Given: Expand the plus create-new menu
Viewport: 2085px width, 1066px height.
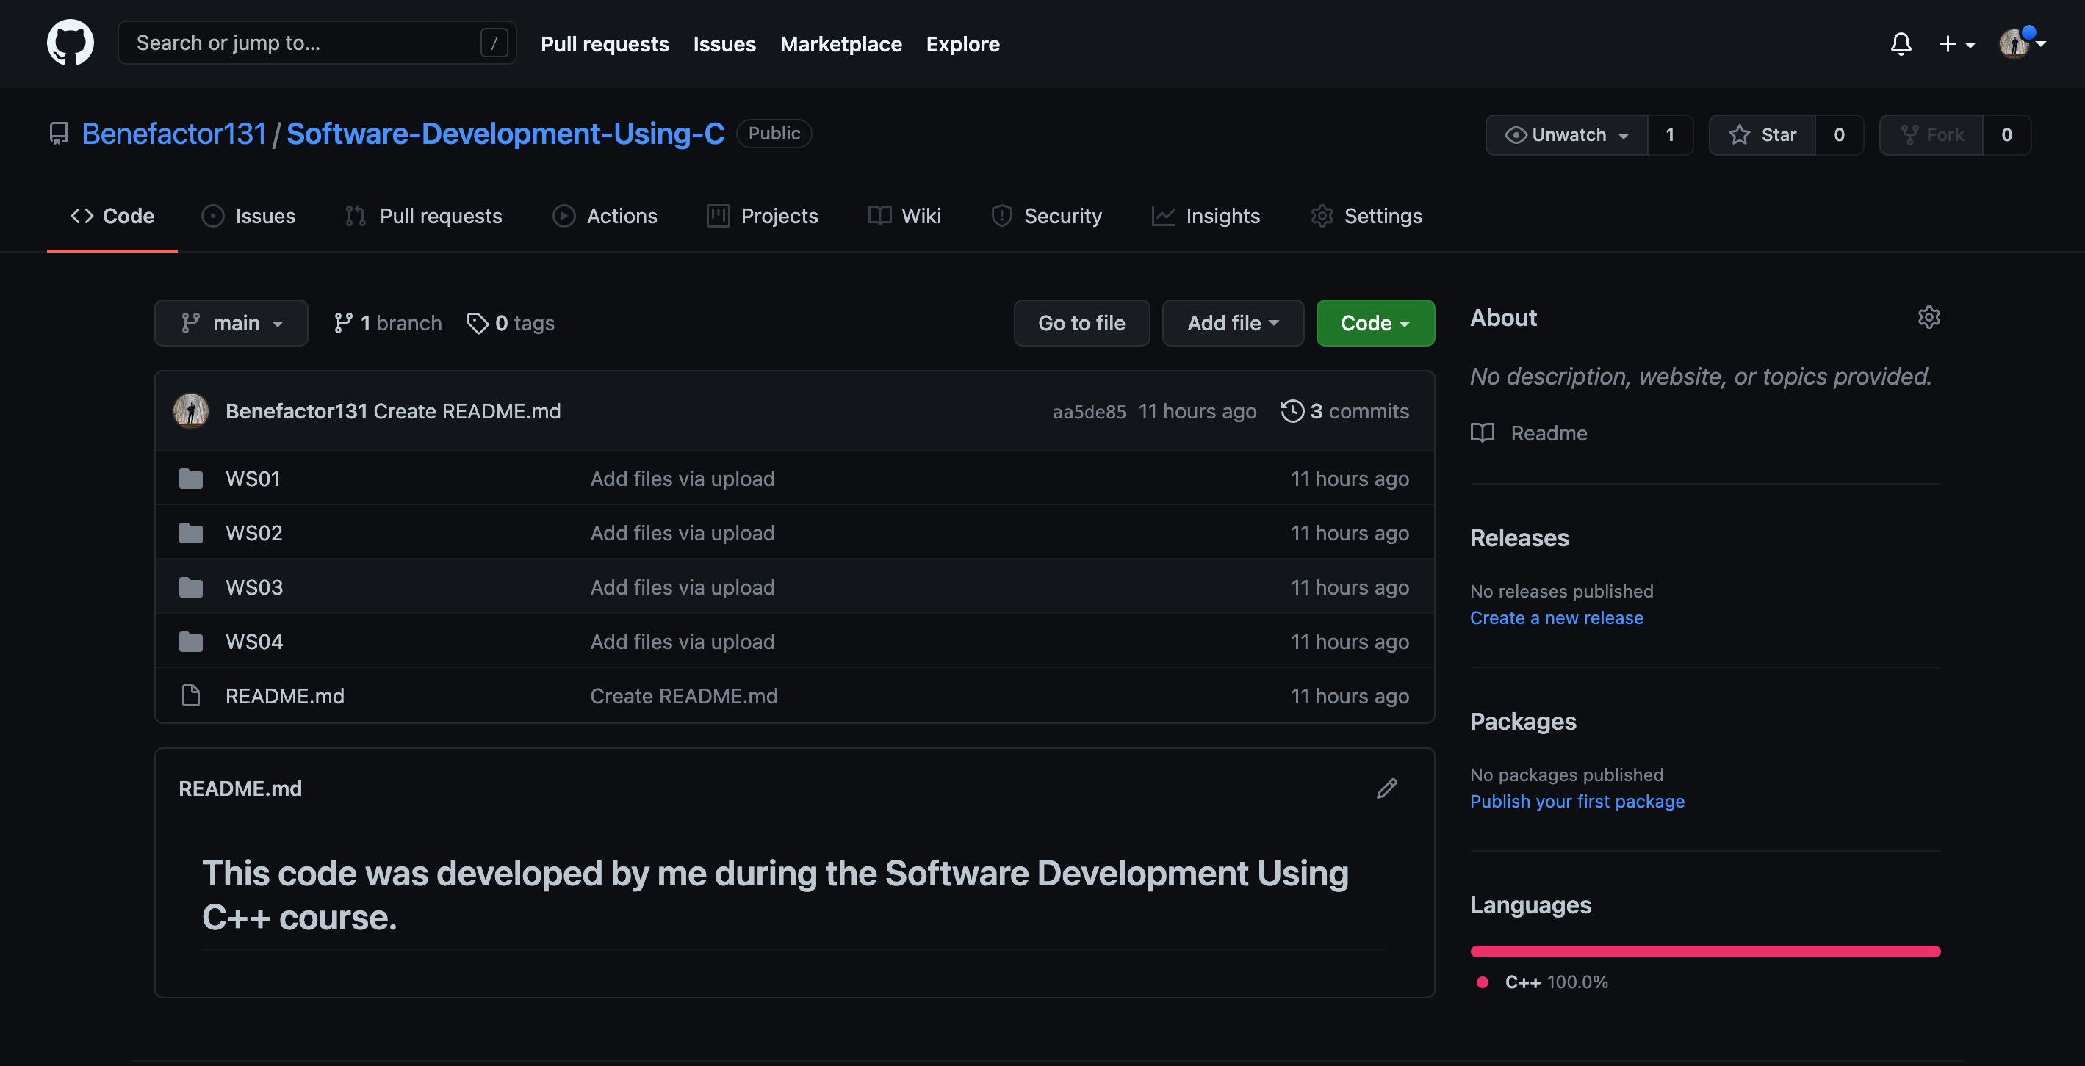Looking at the screenshot, I should (x=1956, y=43).
